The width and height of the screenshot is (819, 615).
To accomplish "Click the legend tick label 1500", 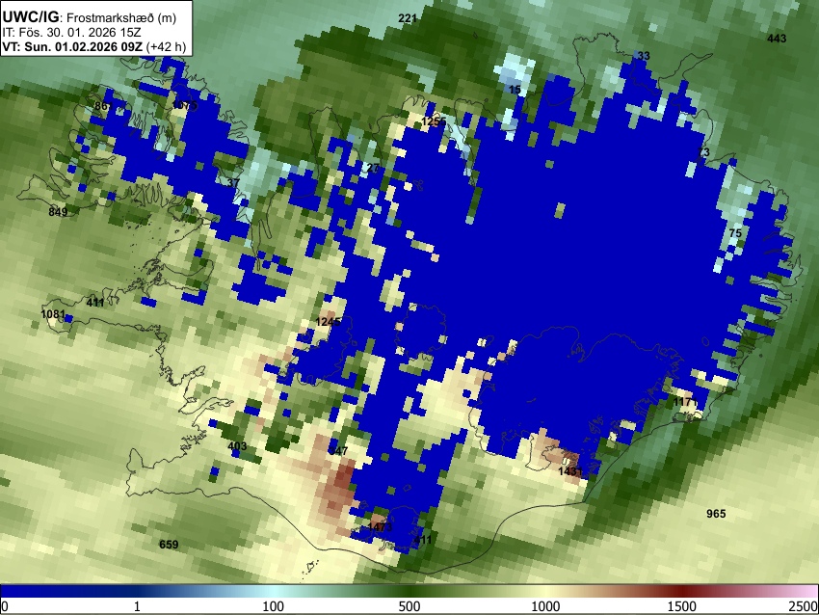I will (682, 606).
